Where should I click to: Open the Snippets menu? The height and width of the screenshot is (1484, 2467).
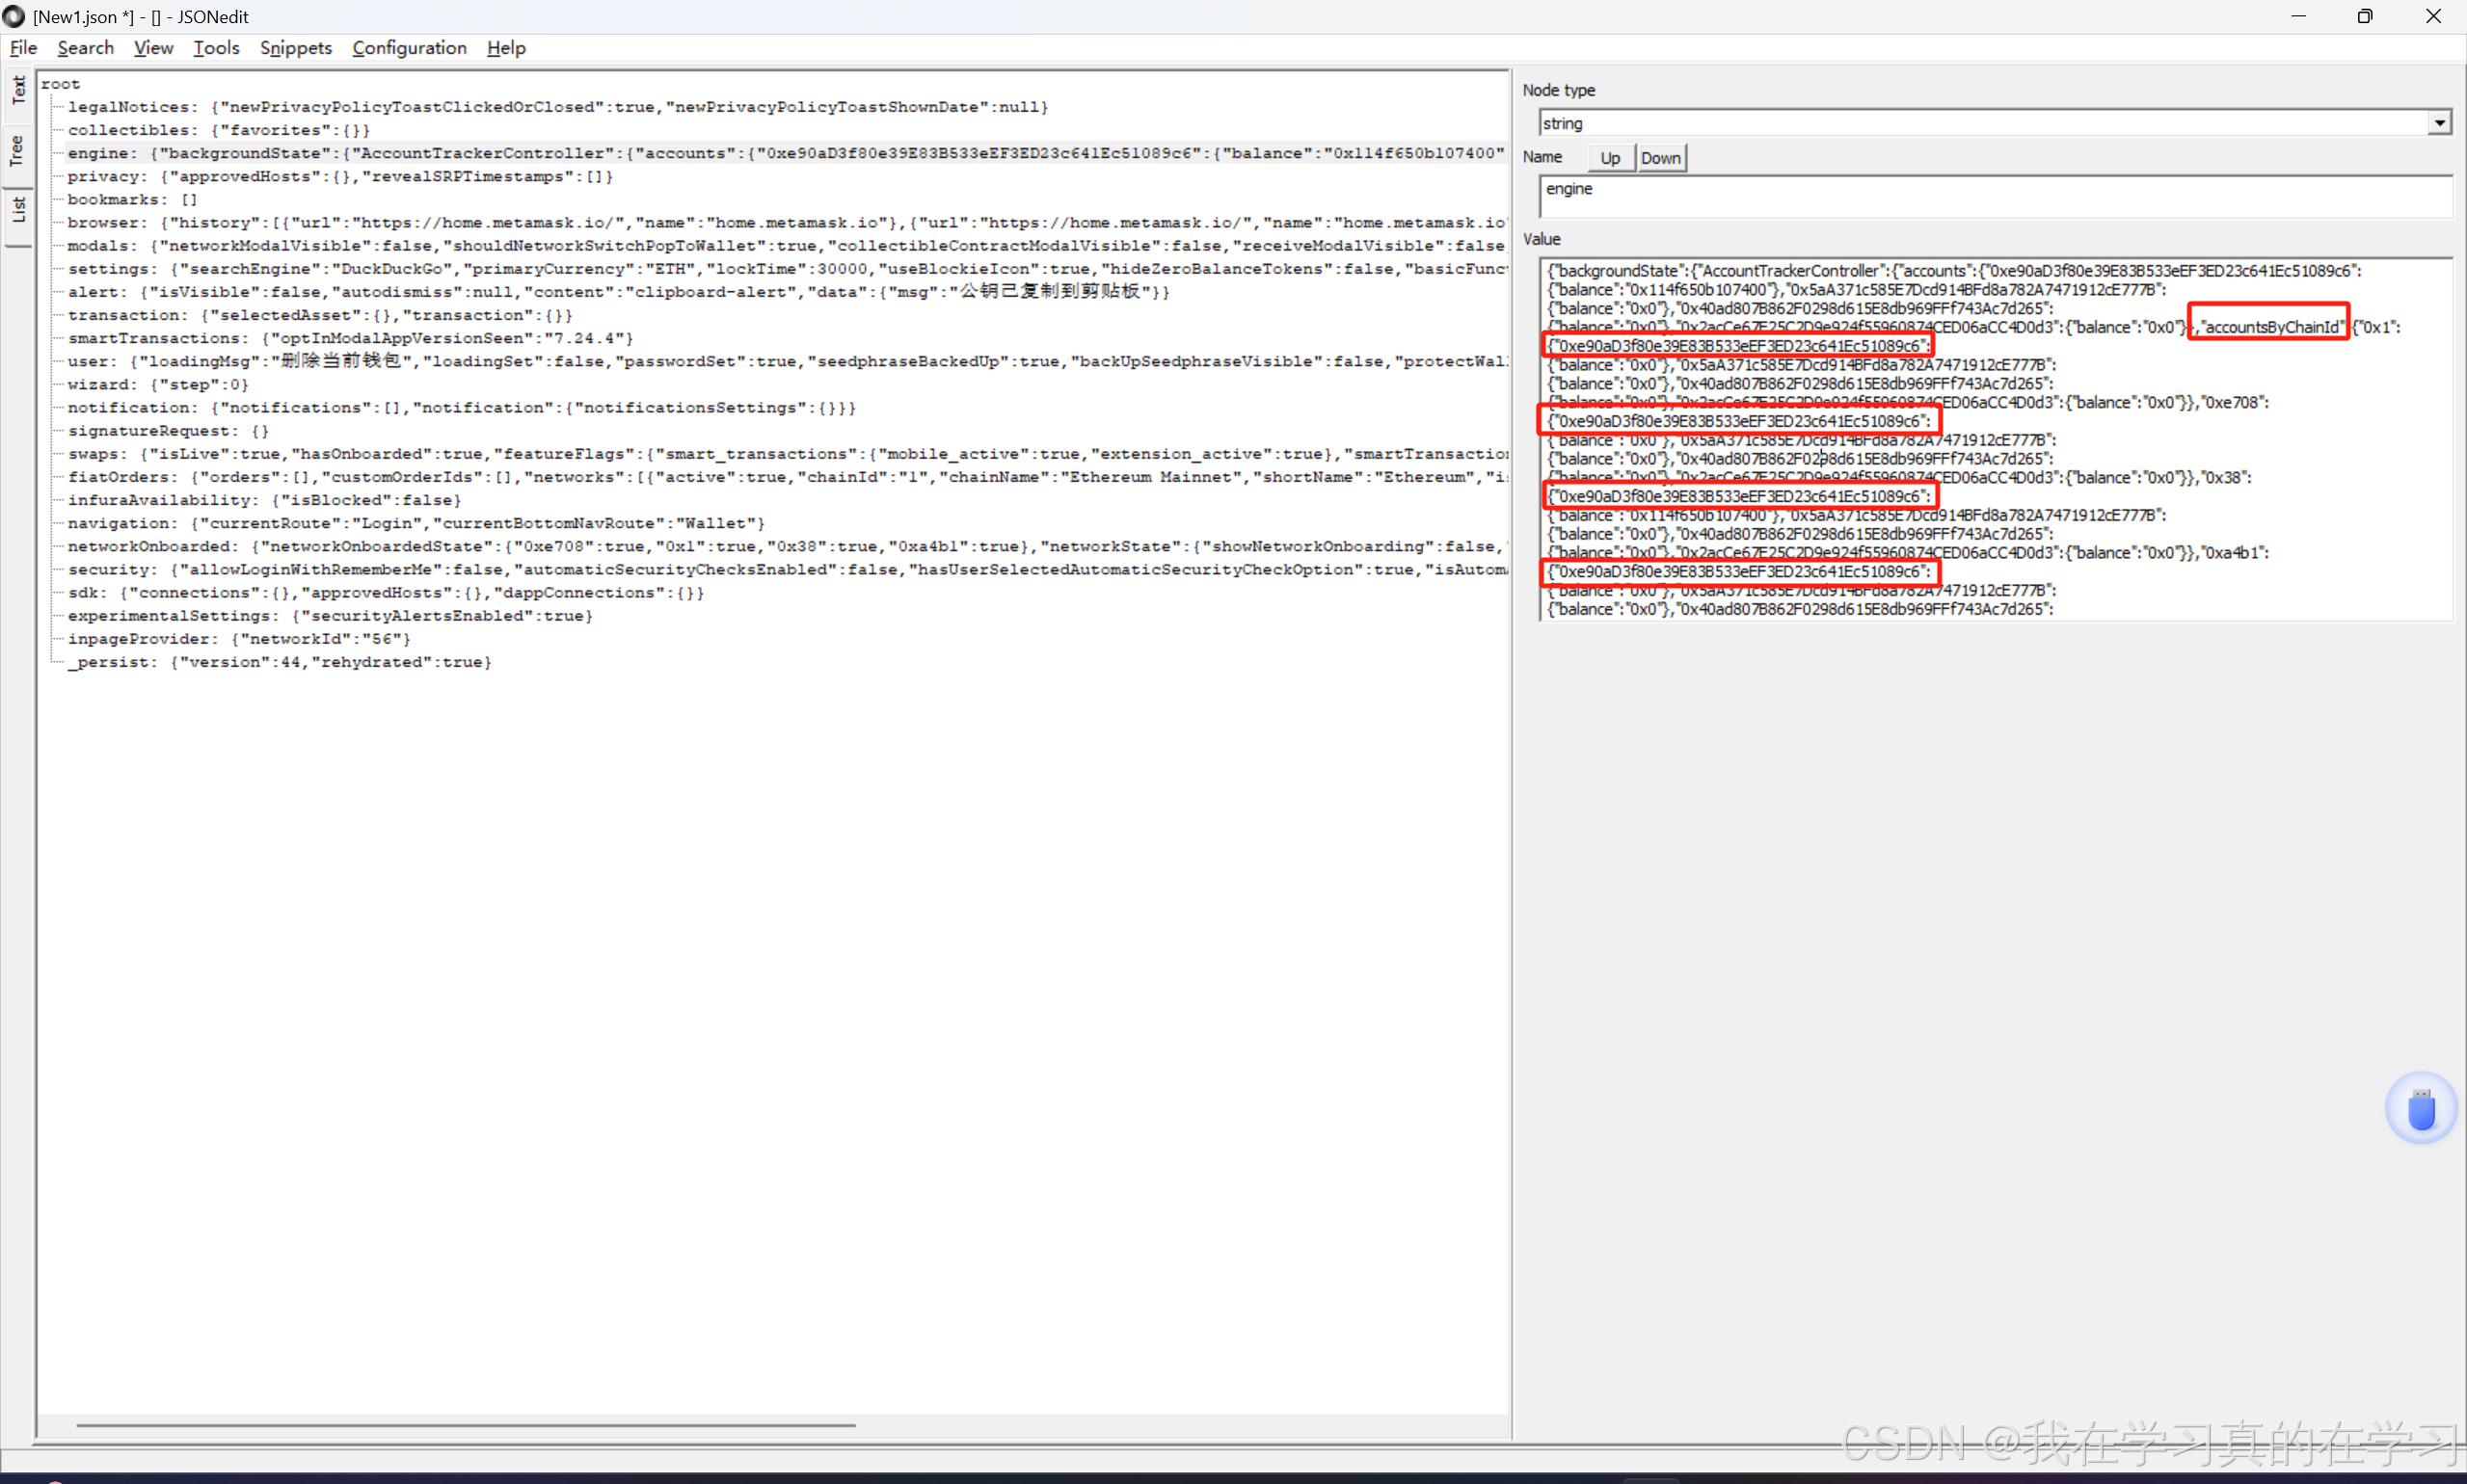click(x=295, y=48)
